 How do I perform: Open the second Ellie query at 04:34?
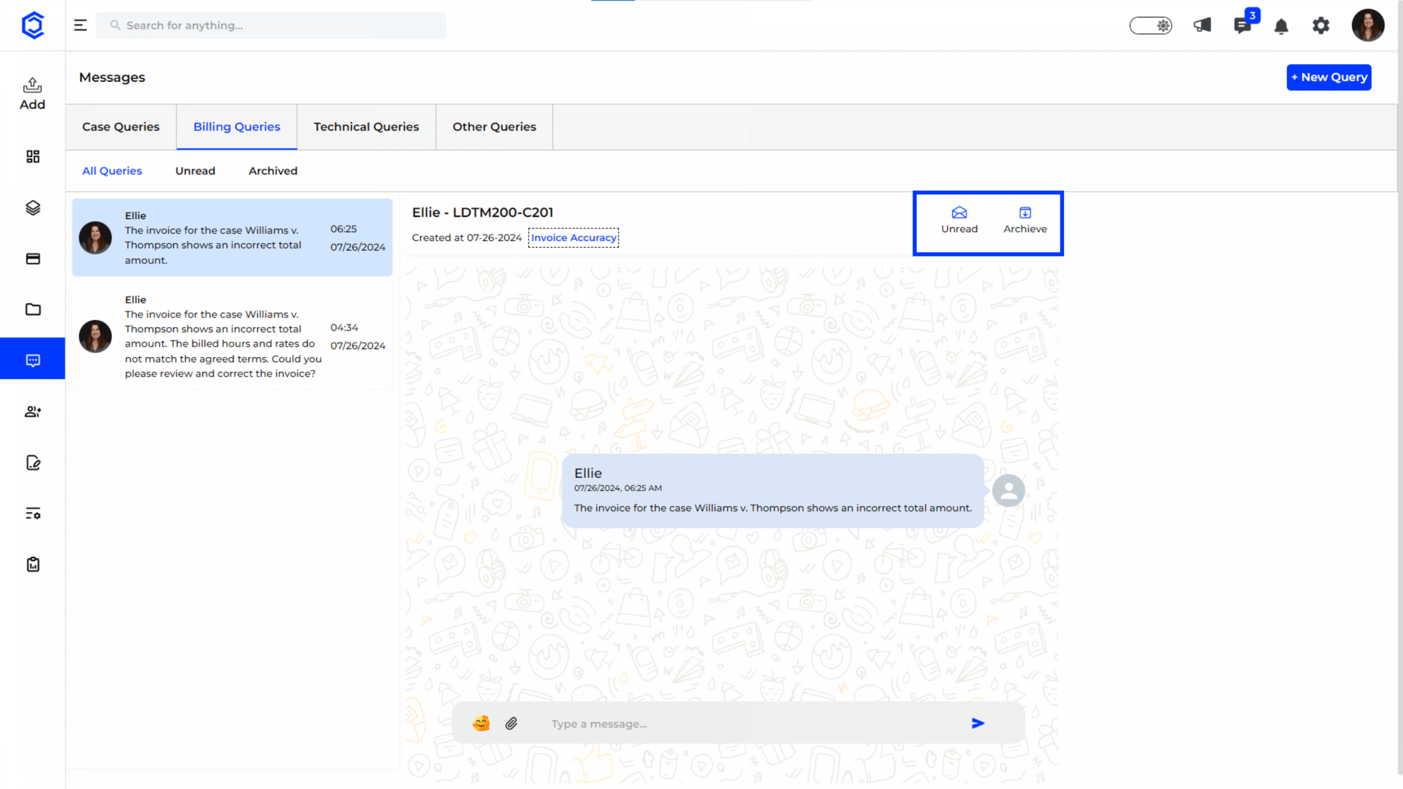click(232, 336)
